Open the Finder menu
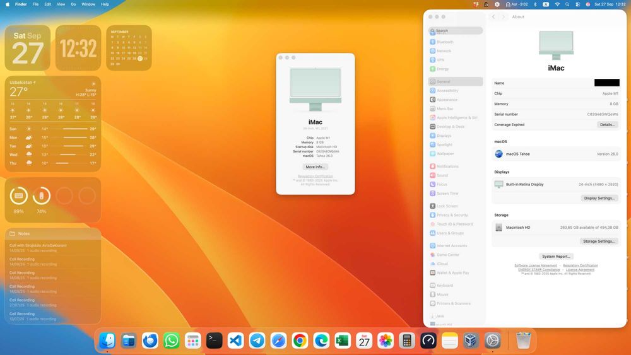Screen dimensions: 631x355 click(21, 4)
